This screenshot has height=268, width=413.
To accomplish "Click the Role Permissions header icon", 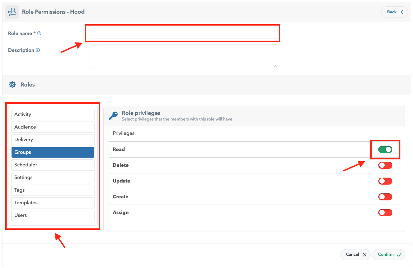I will (12, 12).
